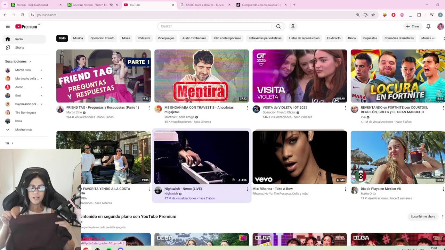Play LOCURA EN FORTNITE thumbnail
The height and width of the screenshot is (250, 445).
[398, 76]
